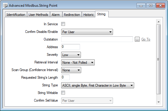Open Confirm Disable/Enable dropdown
168x111 pixels.
pyautogui.click(x=87, y=32)
